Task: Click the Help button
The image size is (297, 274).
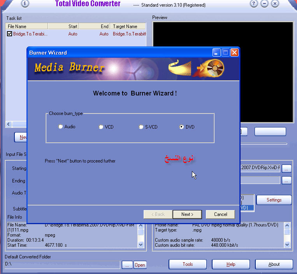Action: [231, 264]
